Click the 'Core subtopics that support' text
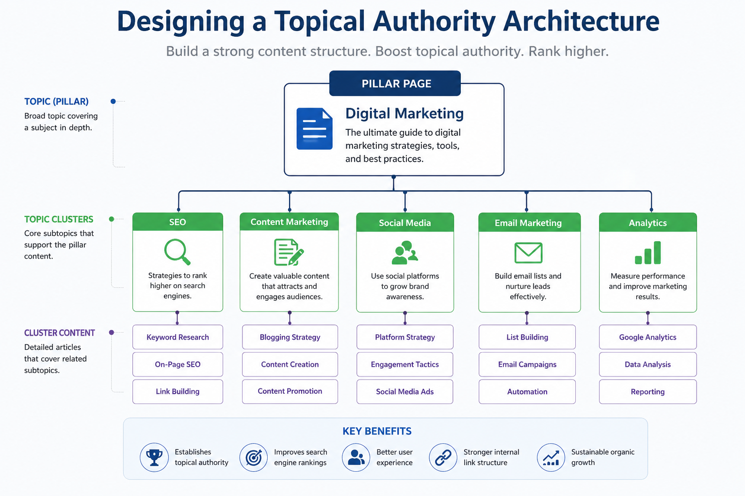This screenshot has width=745, height=496. (x=59, y=245)
